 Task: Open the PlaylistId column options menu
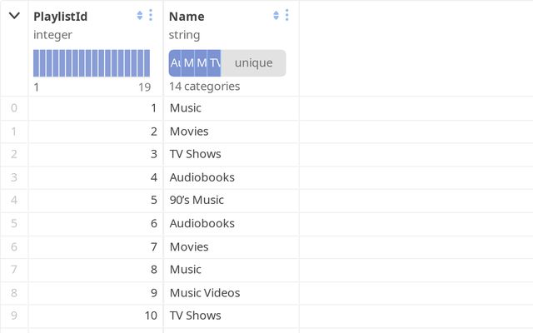[151, 16]
